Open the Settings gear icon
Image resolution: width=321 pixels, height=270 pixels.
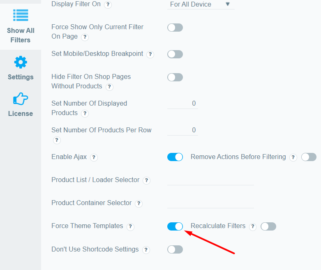(21, 62)
